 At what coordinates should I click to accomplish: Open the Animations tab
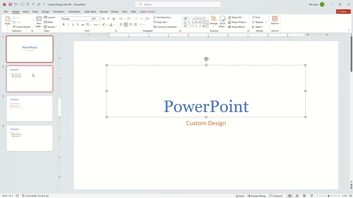click(74, 12)
